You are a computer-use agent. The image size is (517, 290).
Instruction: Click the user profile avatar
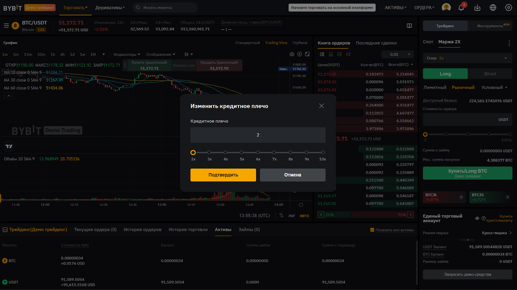[446, 7]
